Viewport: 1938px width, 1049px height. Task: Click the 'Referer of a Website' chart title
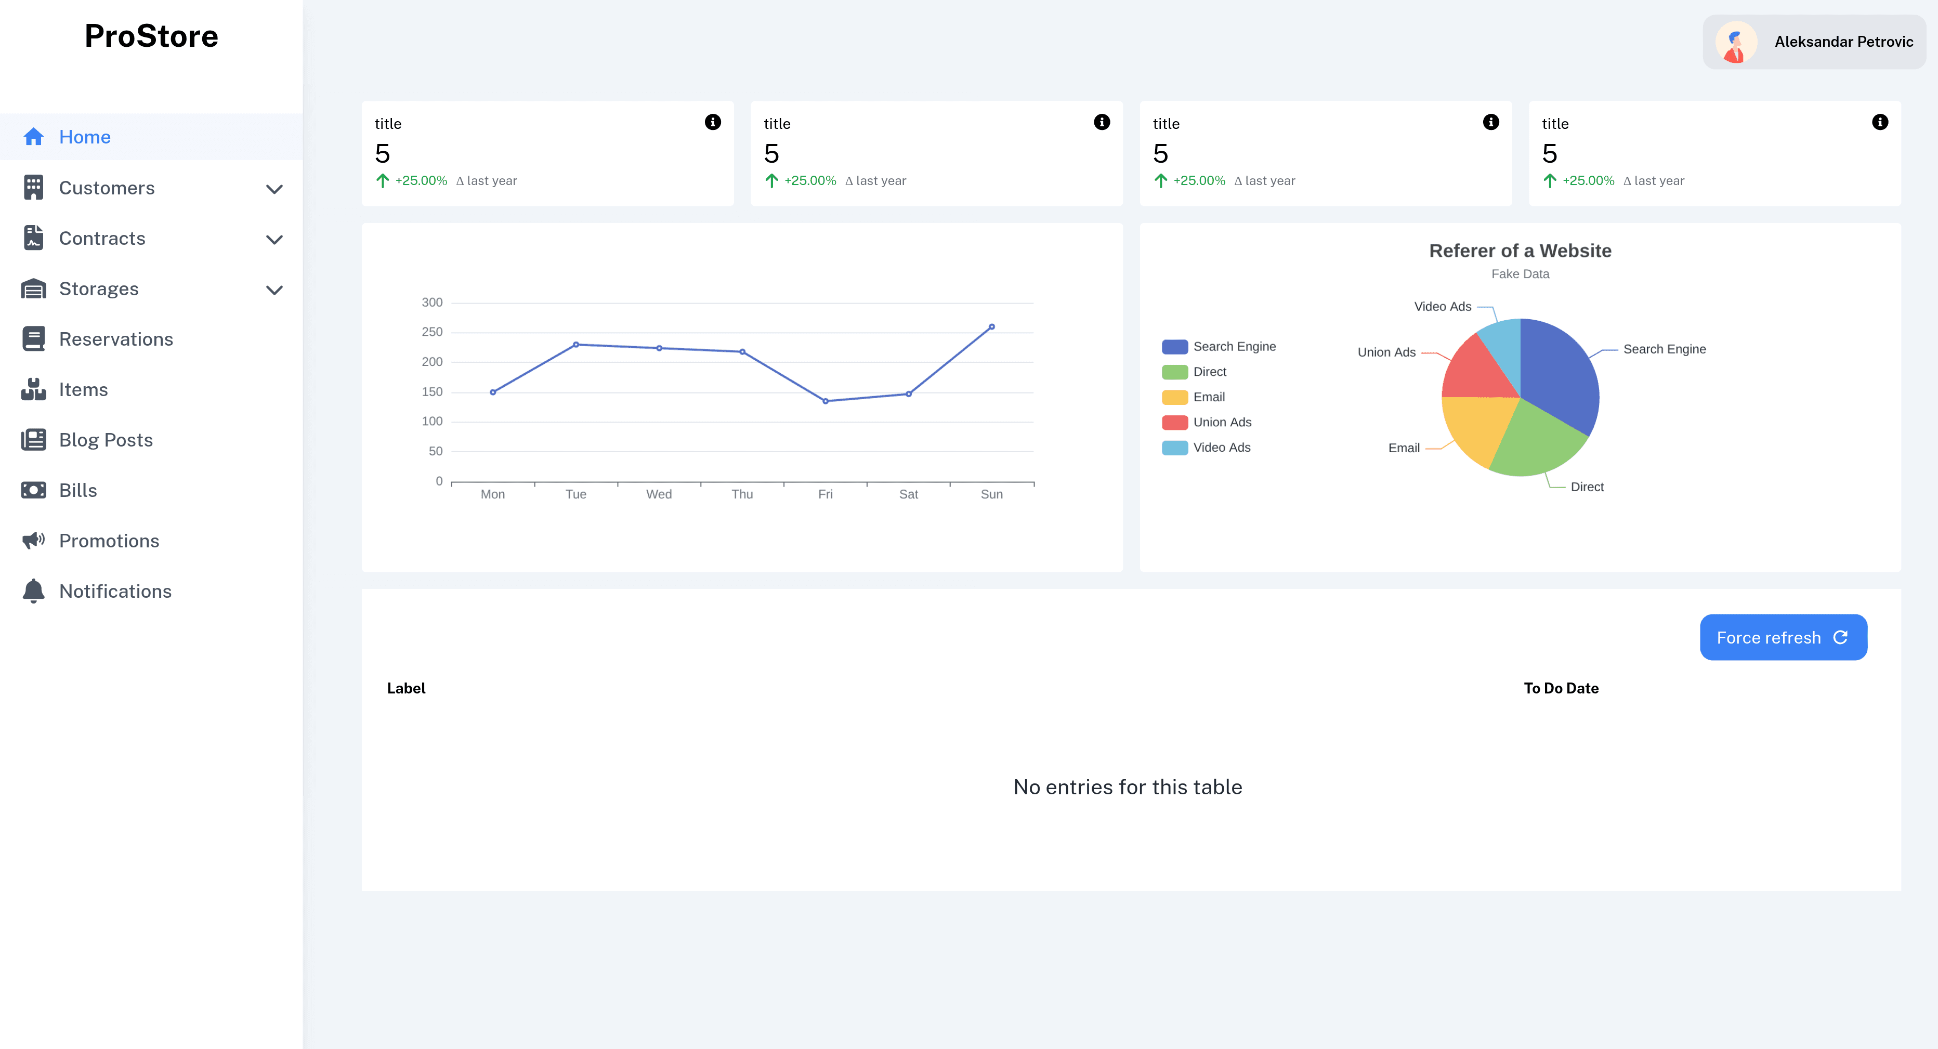(1520, 251)
